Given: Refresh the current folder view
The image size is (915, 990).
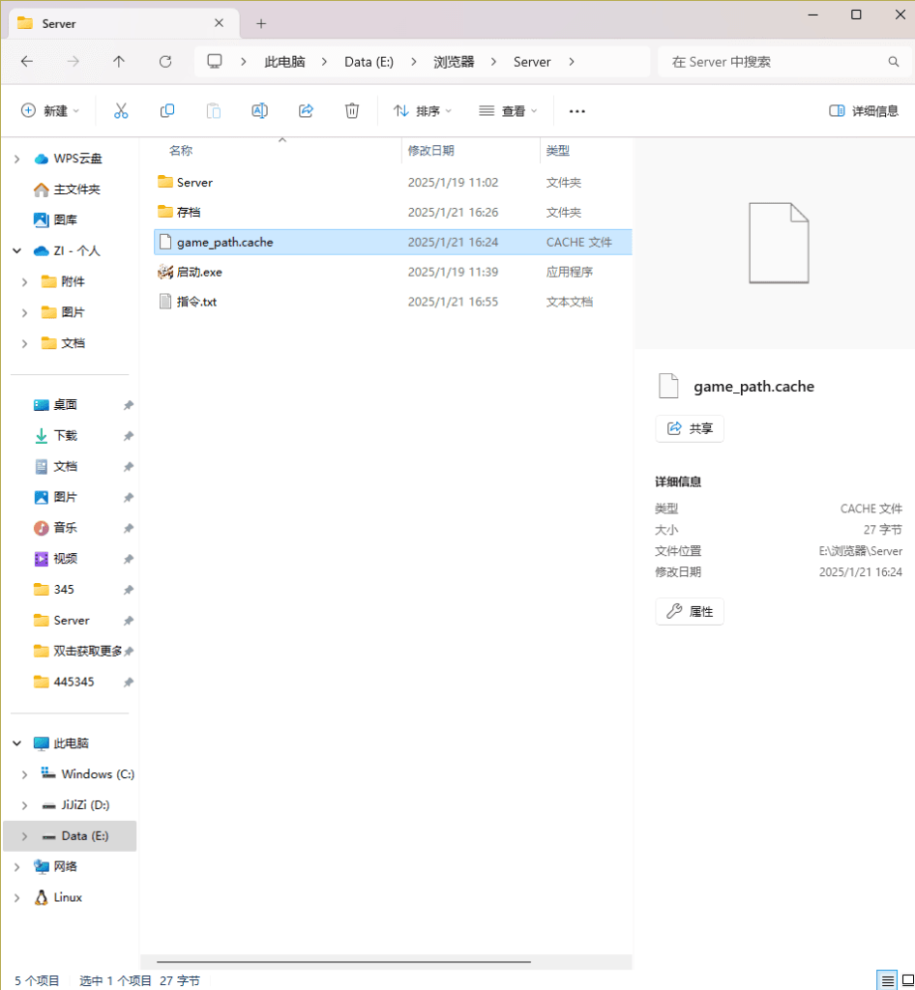Looking at the screenshot, I should [x=165, y=62].
